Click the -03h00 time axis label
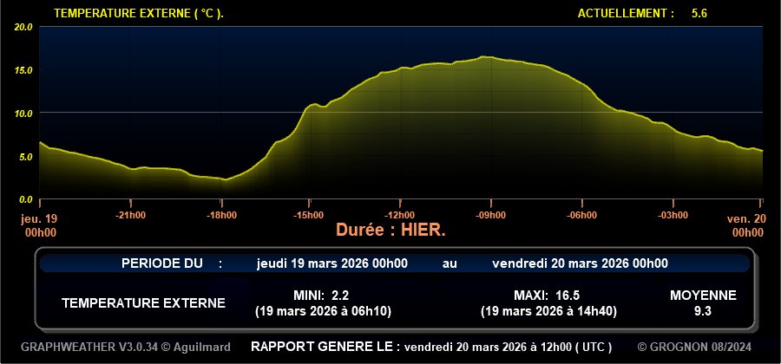This screenshot has height=364, width=781. coord(671,215)
